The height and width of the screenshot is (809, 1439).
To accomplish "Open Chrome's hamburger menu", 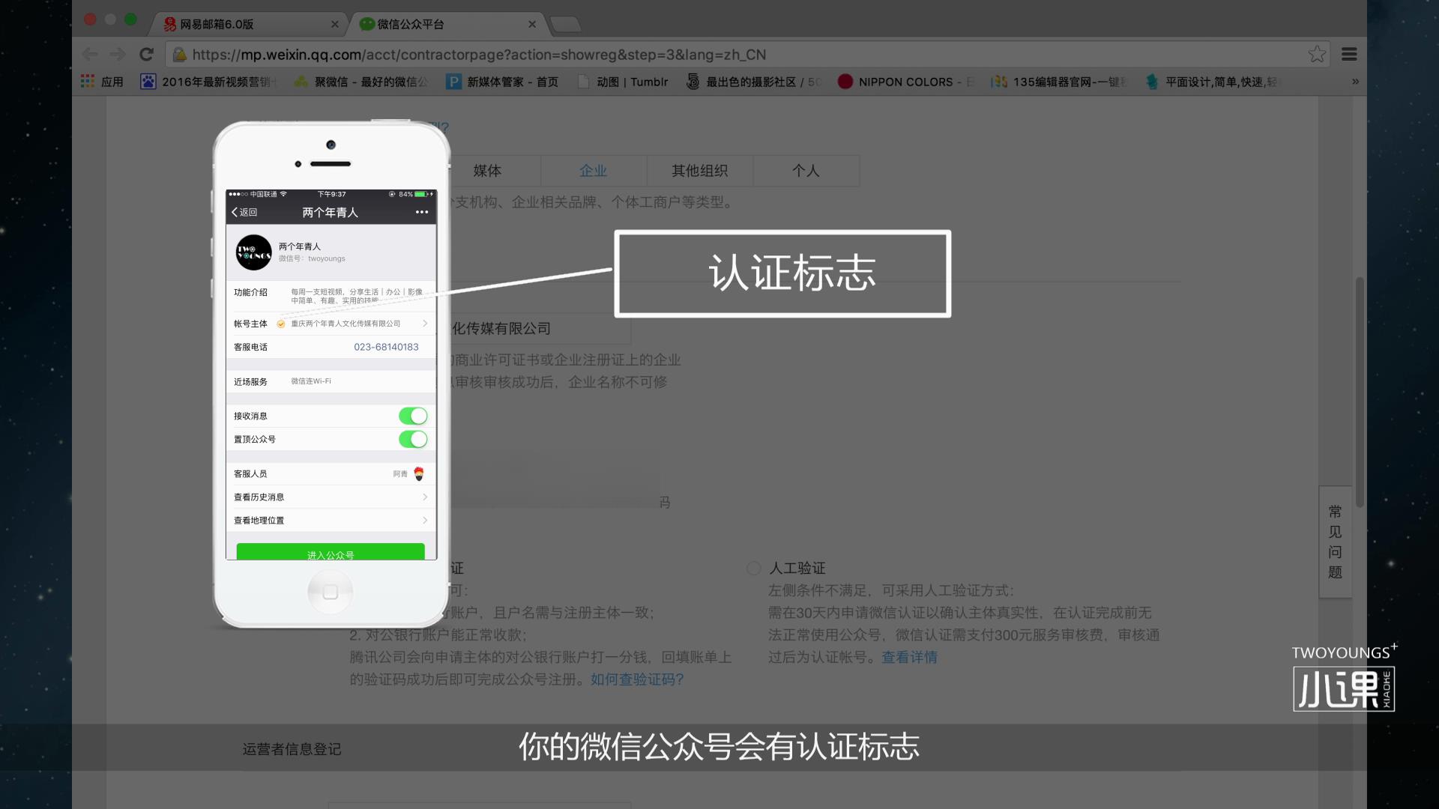I will 1351,54.
